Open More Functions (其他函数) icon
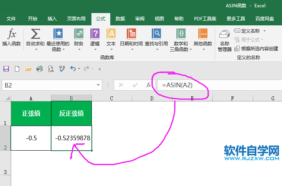282x186 pixels. 203,34
